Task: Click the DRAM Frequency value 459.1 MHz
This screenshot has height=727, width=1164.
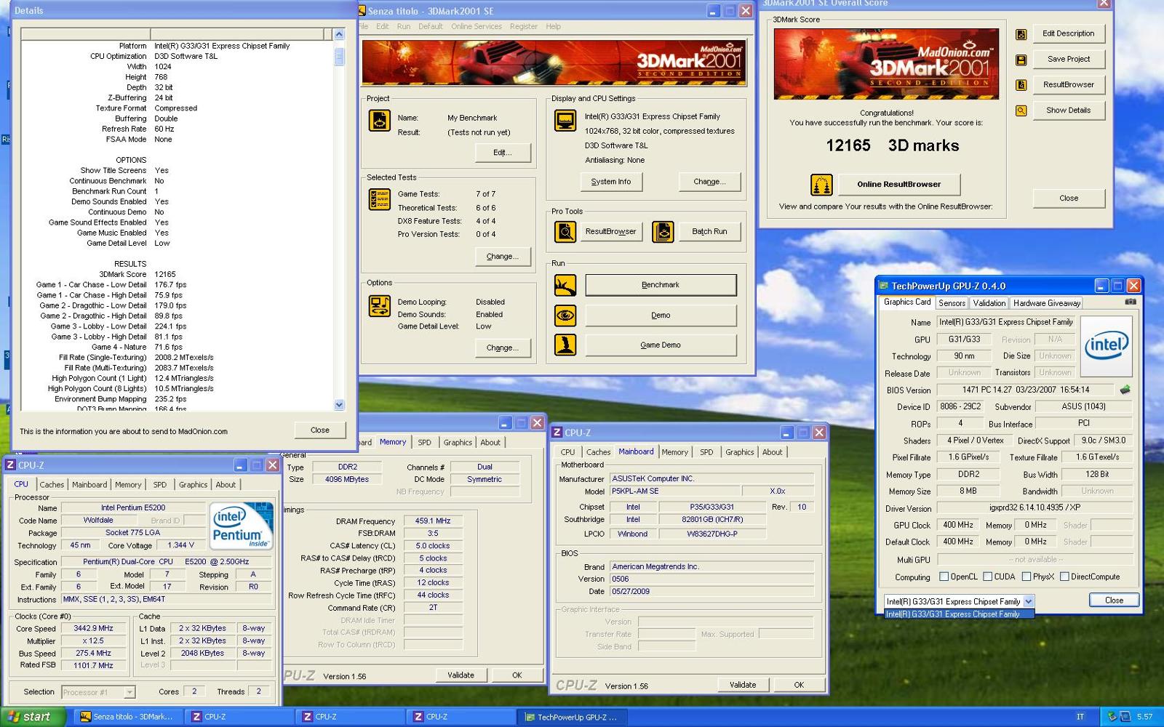Action: tap(433, 521)
